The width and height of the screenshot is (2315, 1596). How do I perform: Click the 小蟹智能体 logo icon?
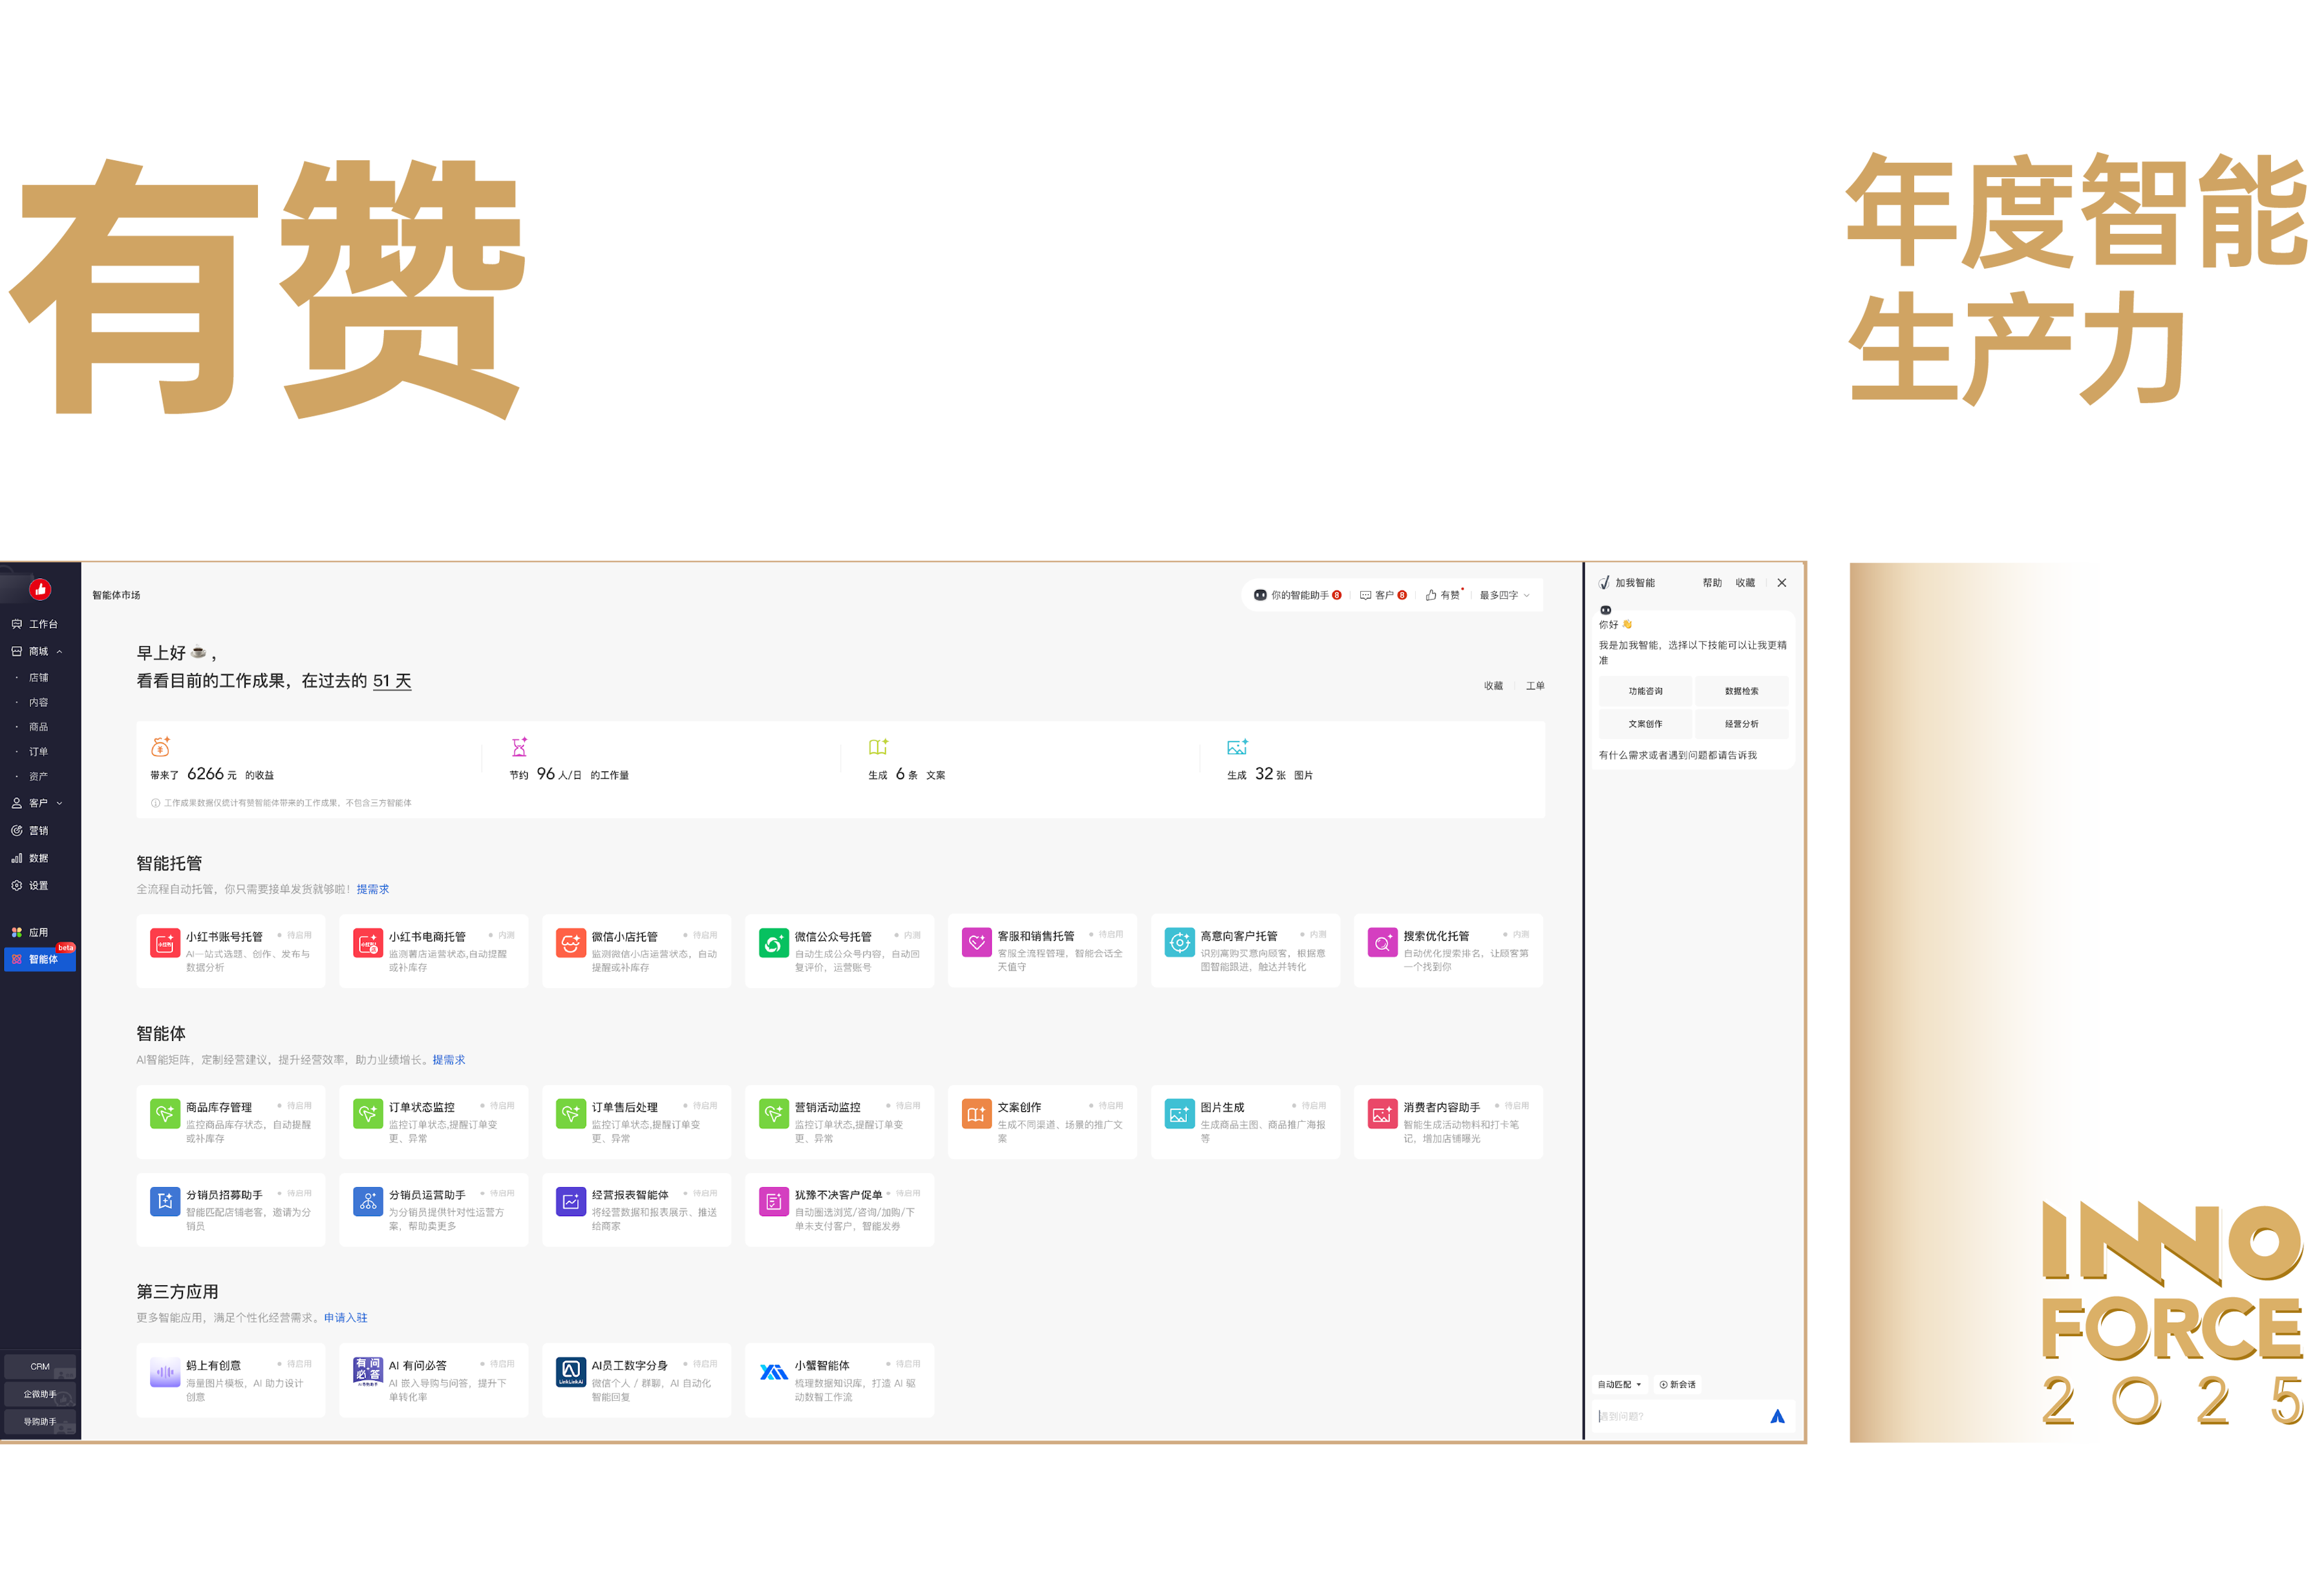click(x=773, y=1372)
